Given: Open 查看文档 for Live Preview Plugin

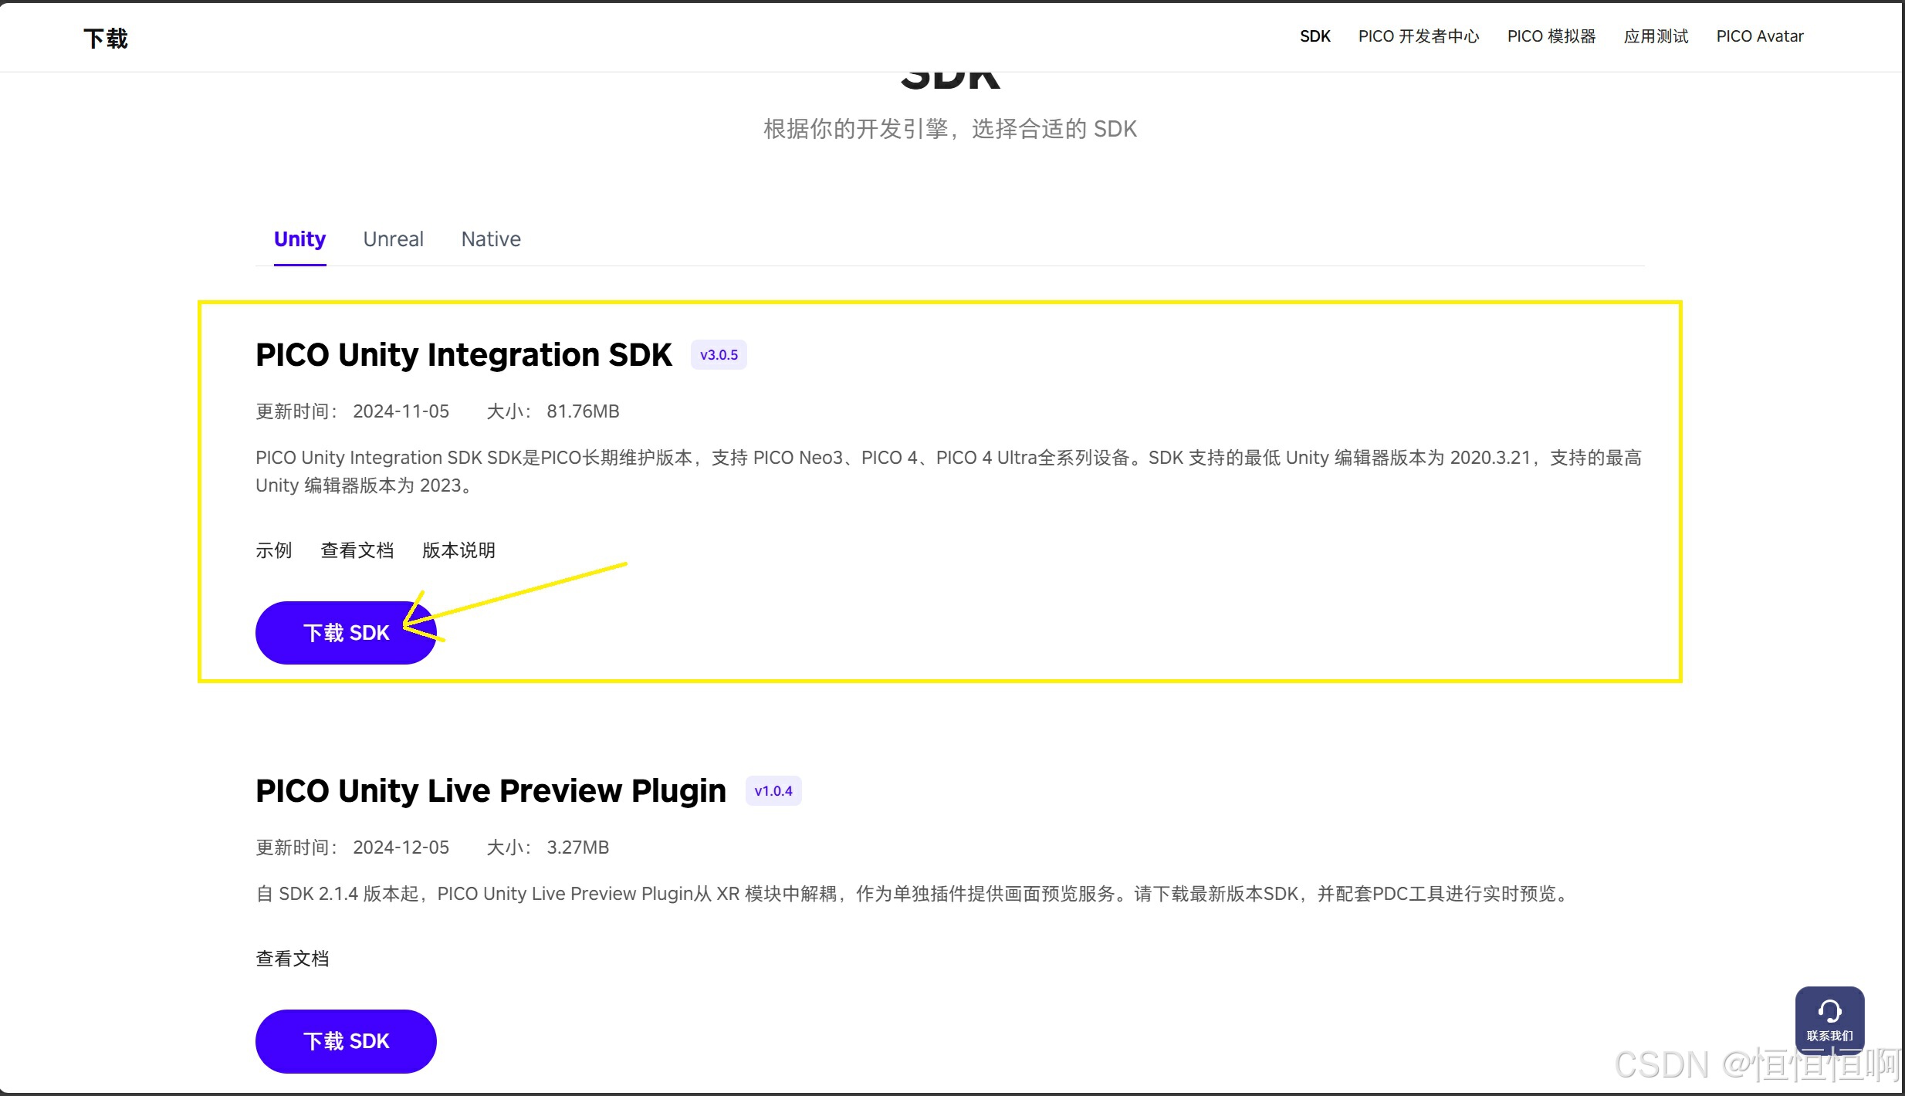Looking at the screenshot, I should point(292,959).
